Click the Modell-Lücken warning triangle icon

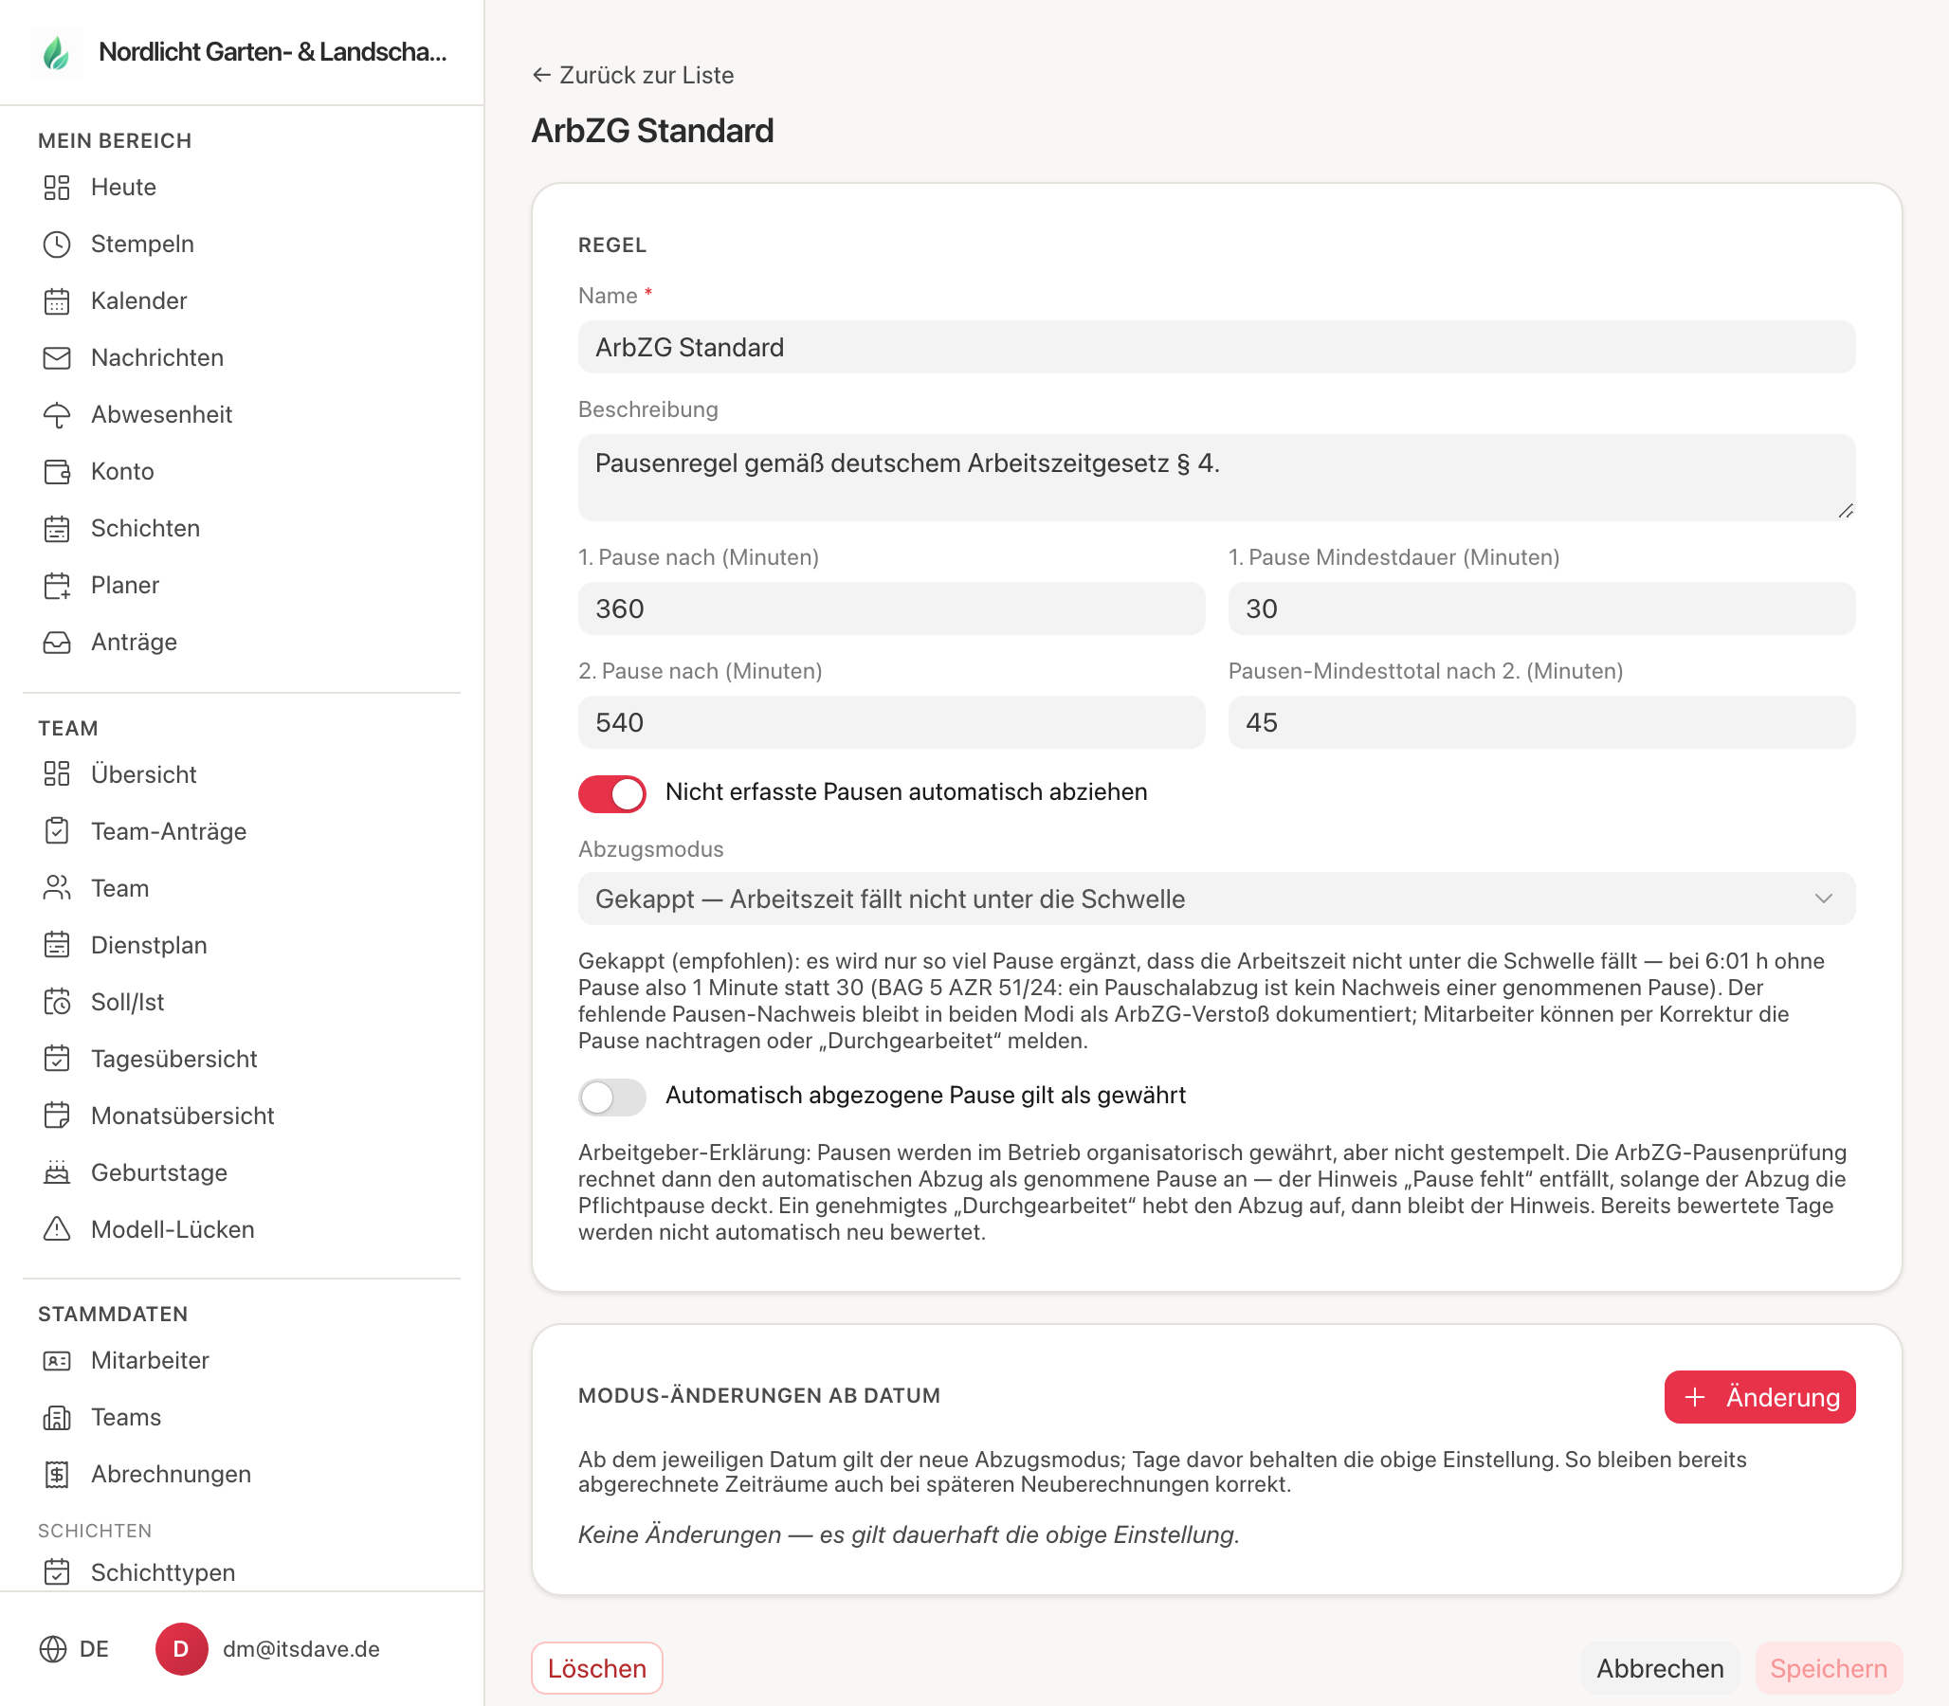(56, 1230)
